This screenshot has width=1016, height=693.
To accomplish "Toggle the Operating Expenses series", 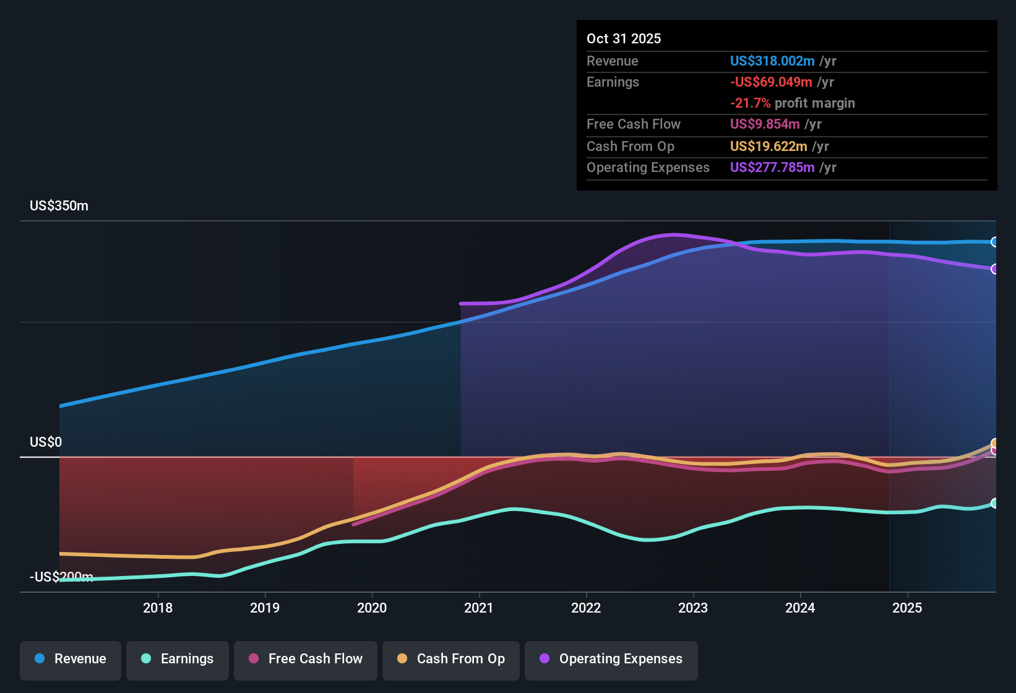I will pyautogui.click(x=611, y=659).
